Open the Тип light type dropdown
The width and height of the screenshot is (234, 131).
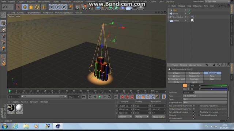[205, 96]
